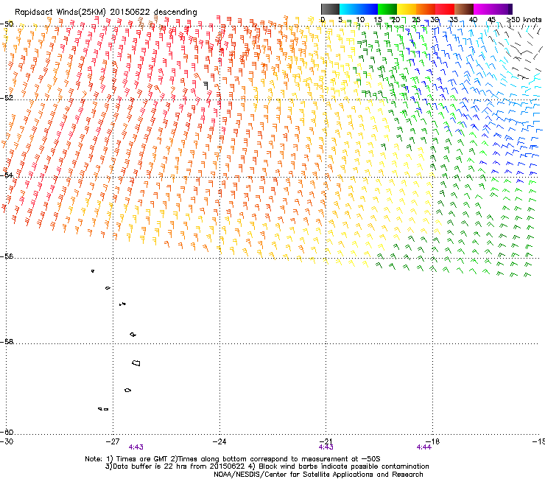
Task: Click the '-27' longitude axis label
Action: point(113,441)
